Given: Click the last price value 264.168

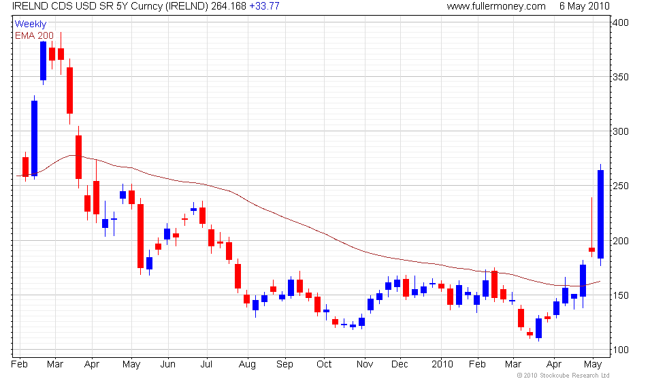Looking at the screenshot, I should click(229, 6).
